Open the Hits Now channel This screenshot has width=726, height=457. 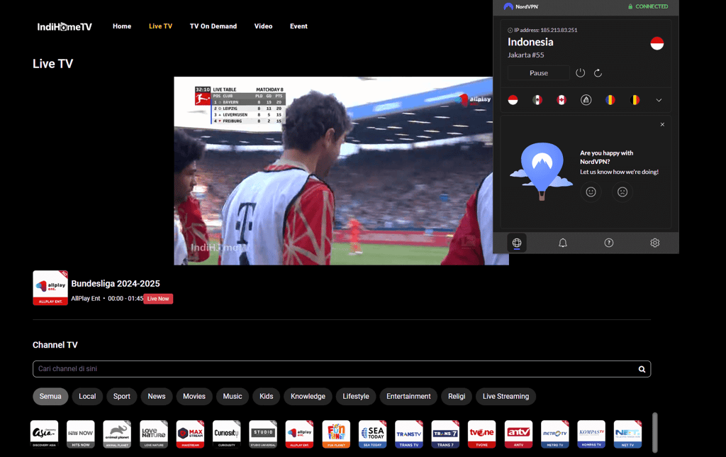(81, 434)
